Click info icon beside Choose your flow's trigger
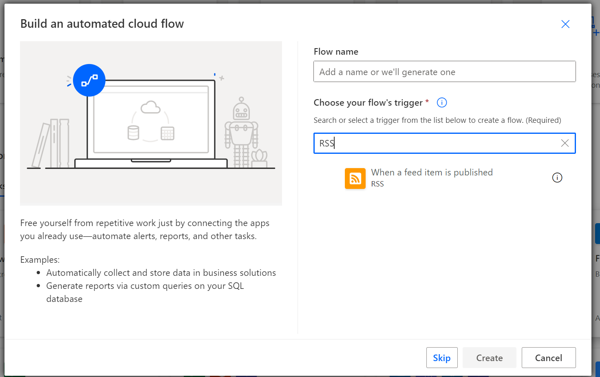 pos(441,102)
